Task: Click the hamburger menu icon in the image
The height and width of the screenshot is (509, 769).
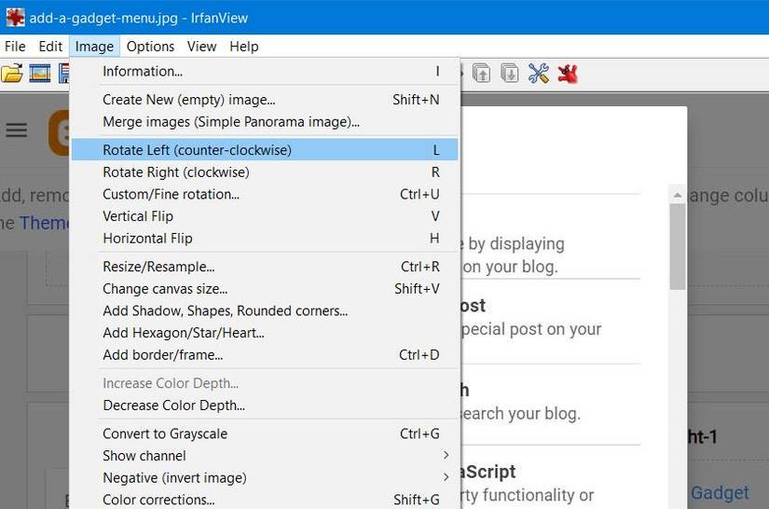Action: point(16,131)
